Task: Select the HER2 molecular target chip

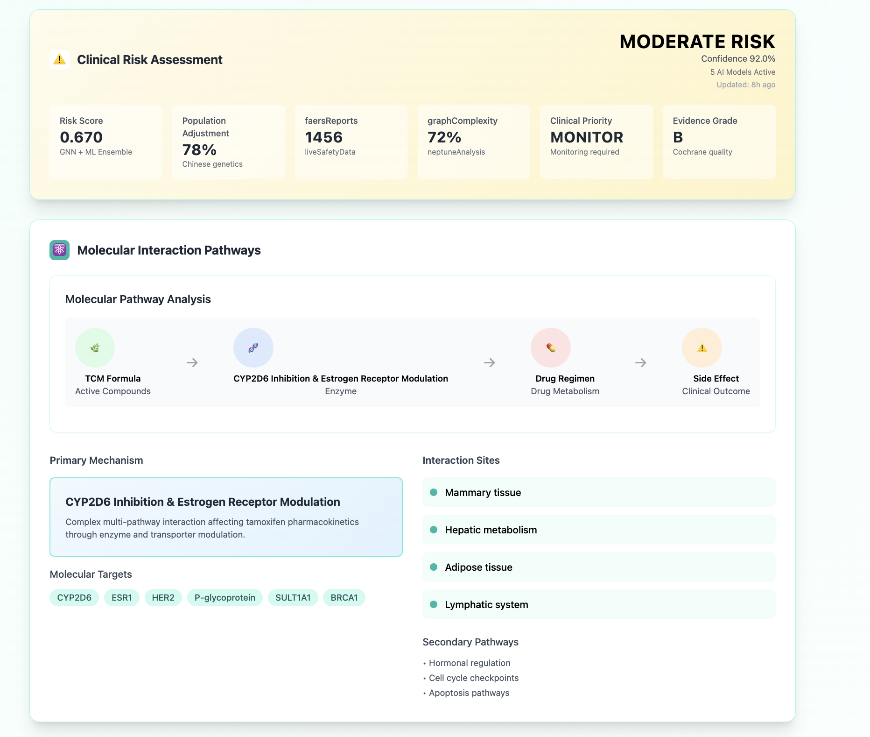Action: pos(163,598)
